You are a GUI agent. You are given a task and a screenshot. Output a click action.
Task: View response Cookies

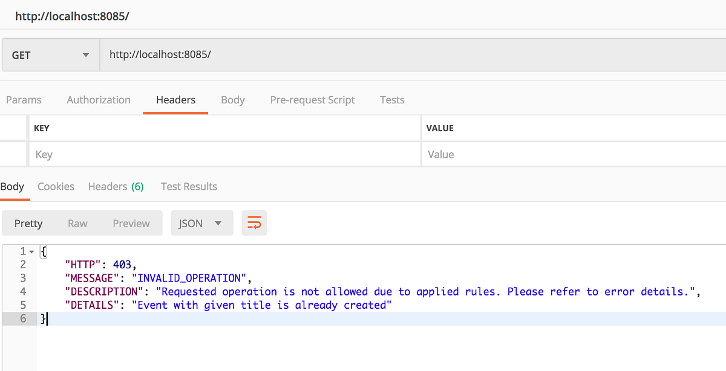click(x=56, y=186)
